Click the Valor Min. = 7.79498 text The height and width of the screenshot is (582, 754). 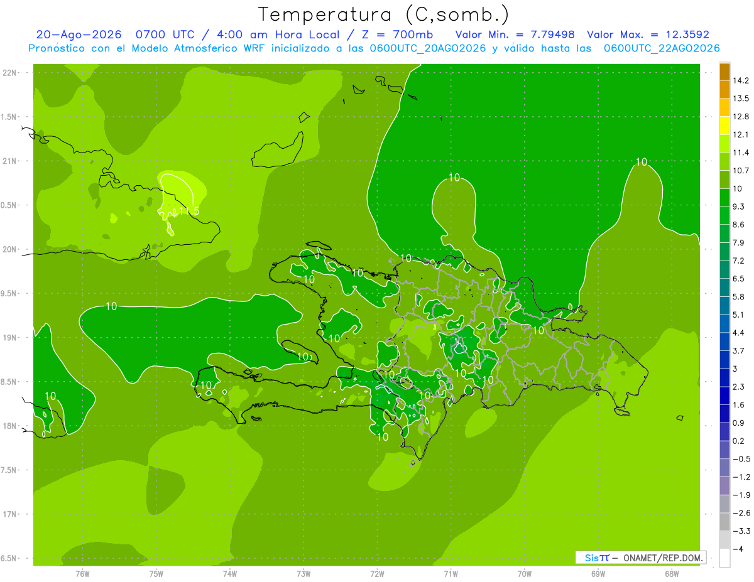pyautogui.click(x=515, y=35)
